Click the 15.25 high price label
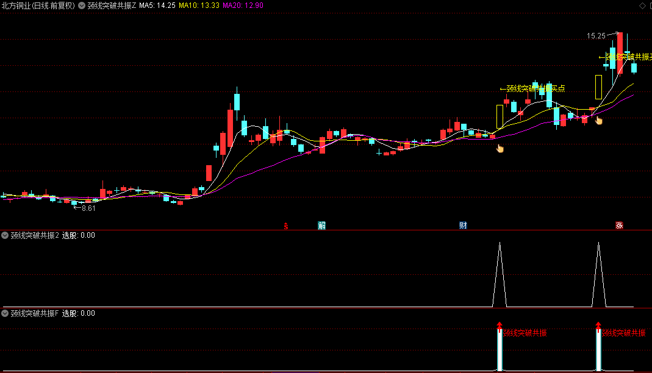Screen dimensions: 652x373 [x=596, y=36]
